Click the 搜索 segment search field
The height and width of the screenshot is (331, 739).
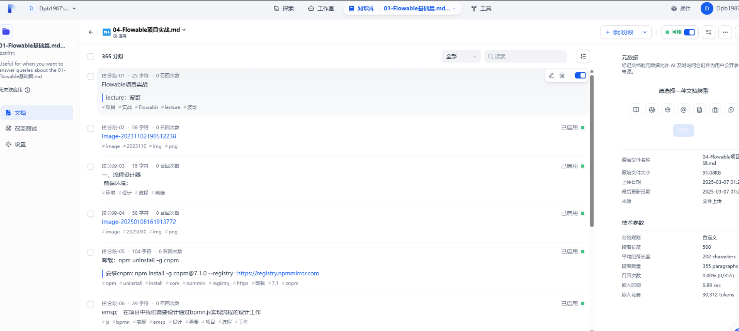point(525,56)
